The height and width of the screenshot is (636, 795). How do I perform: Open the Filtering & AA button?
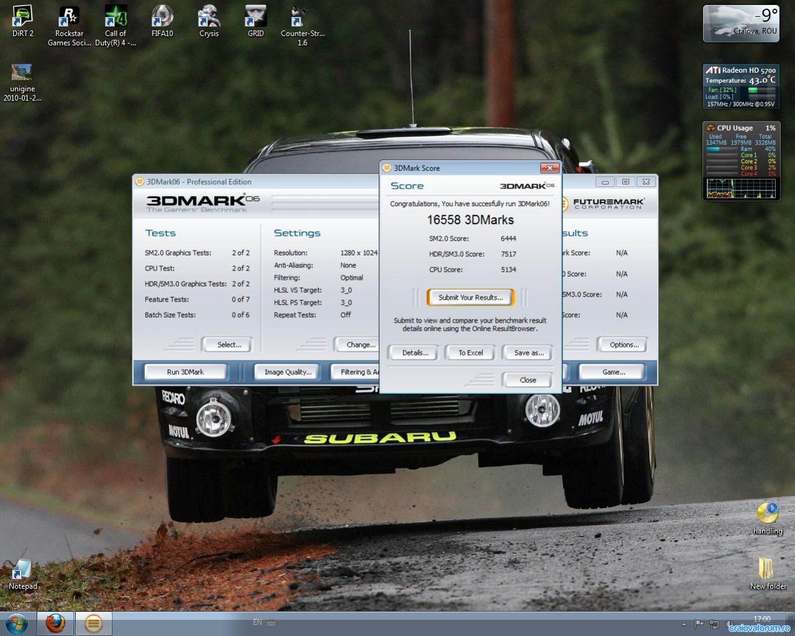tap(356, 372)
